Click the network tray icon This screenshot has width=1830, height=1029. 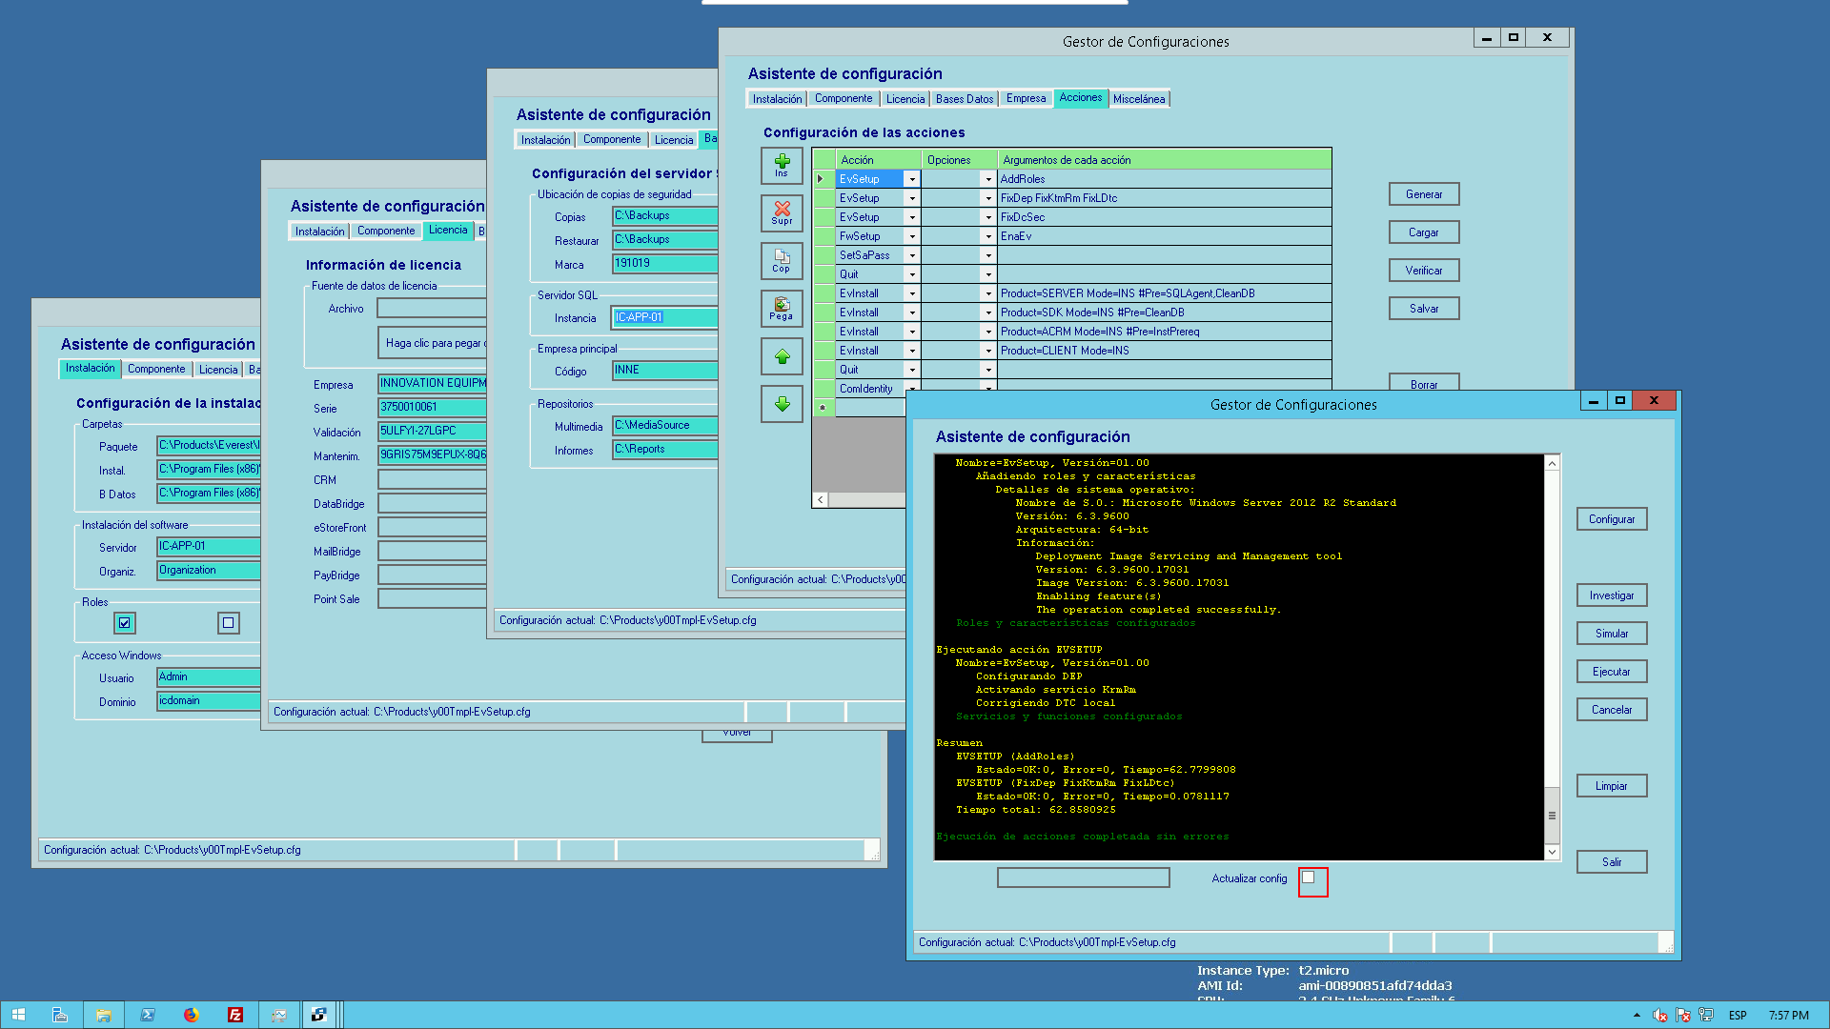pos(1706,1016)
